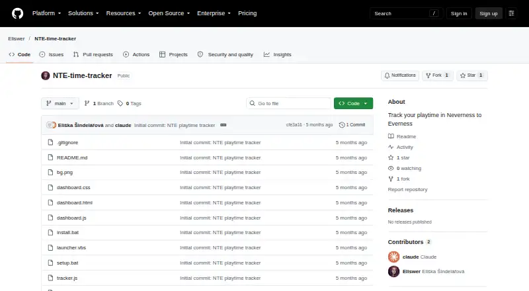Open the Readme link in About
The height and width of the screenshot is (291, 529).
[402, 136]
